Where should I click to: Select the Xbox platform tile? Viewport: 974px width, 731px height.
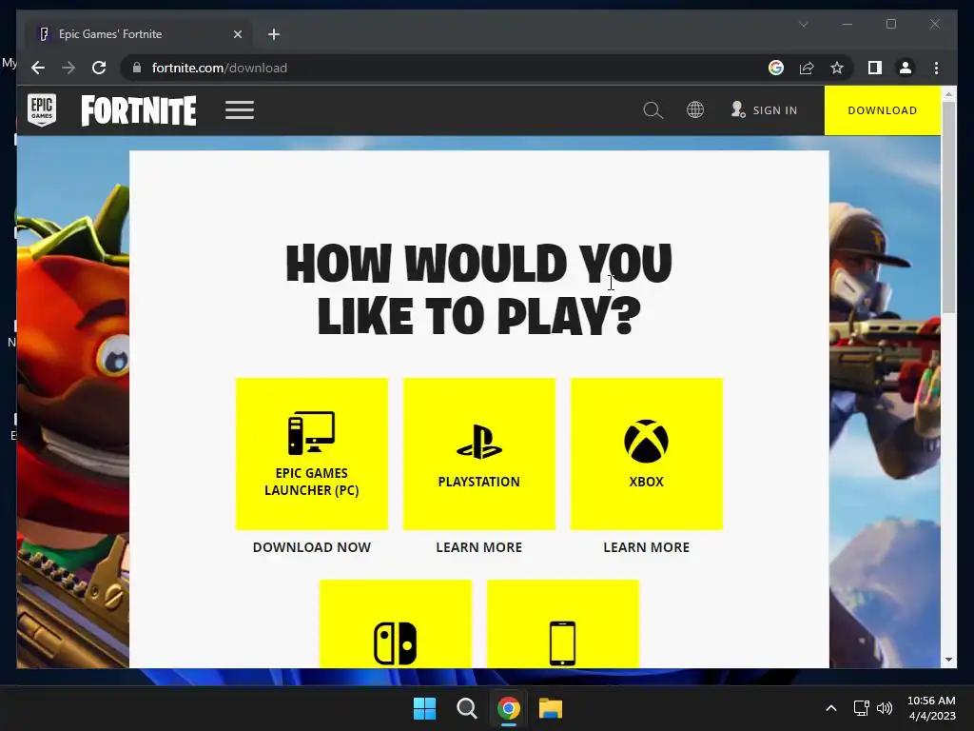click(x=647, y=454)
